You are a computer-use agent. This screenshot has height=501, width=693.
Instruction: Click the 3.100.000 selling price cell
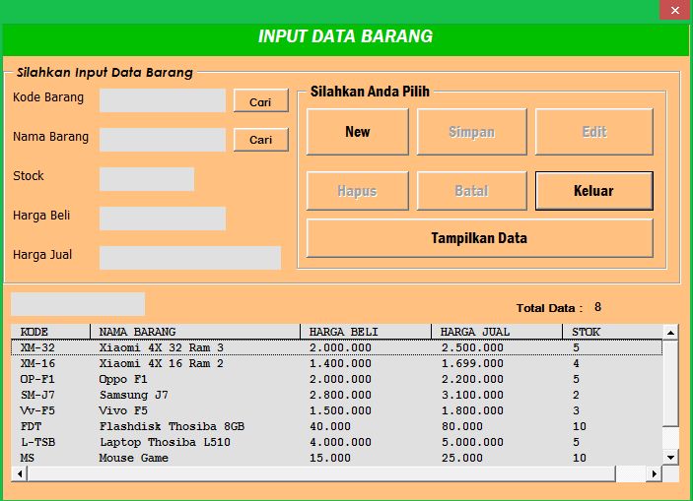click(x=472, y=395)
